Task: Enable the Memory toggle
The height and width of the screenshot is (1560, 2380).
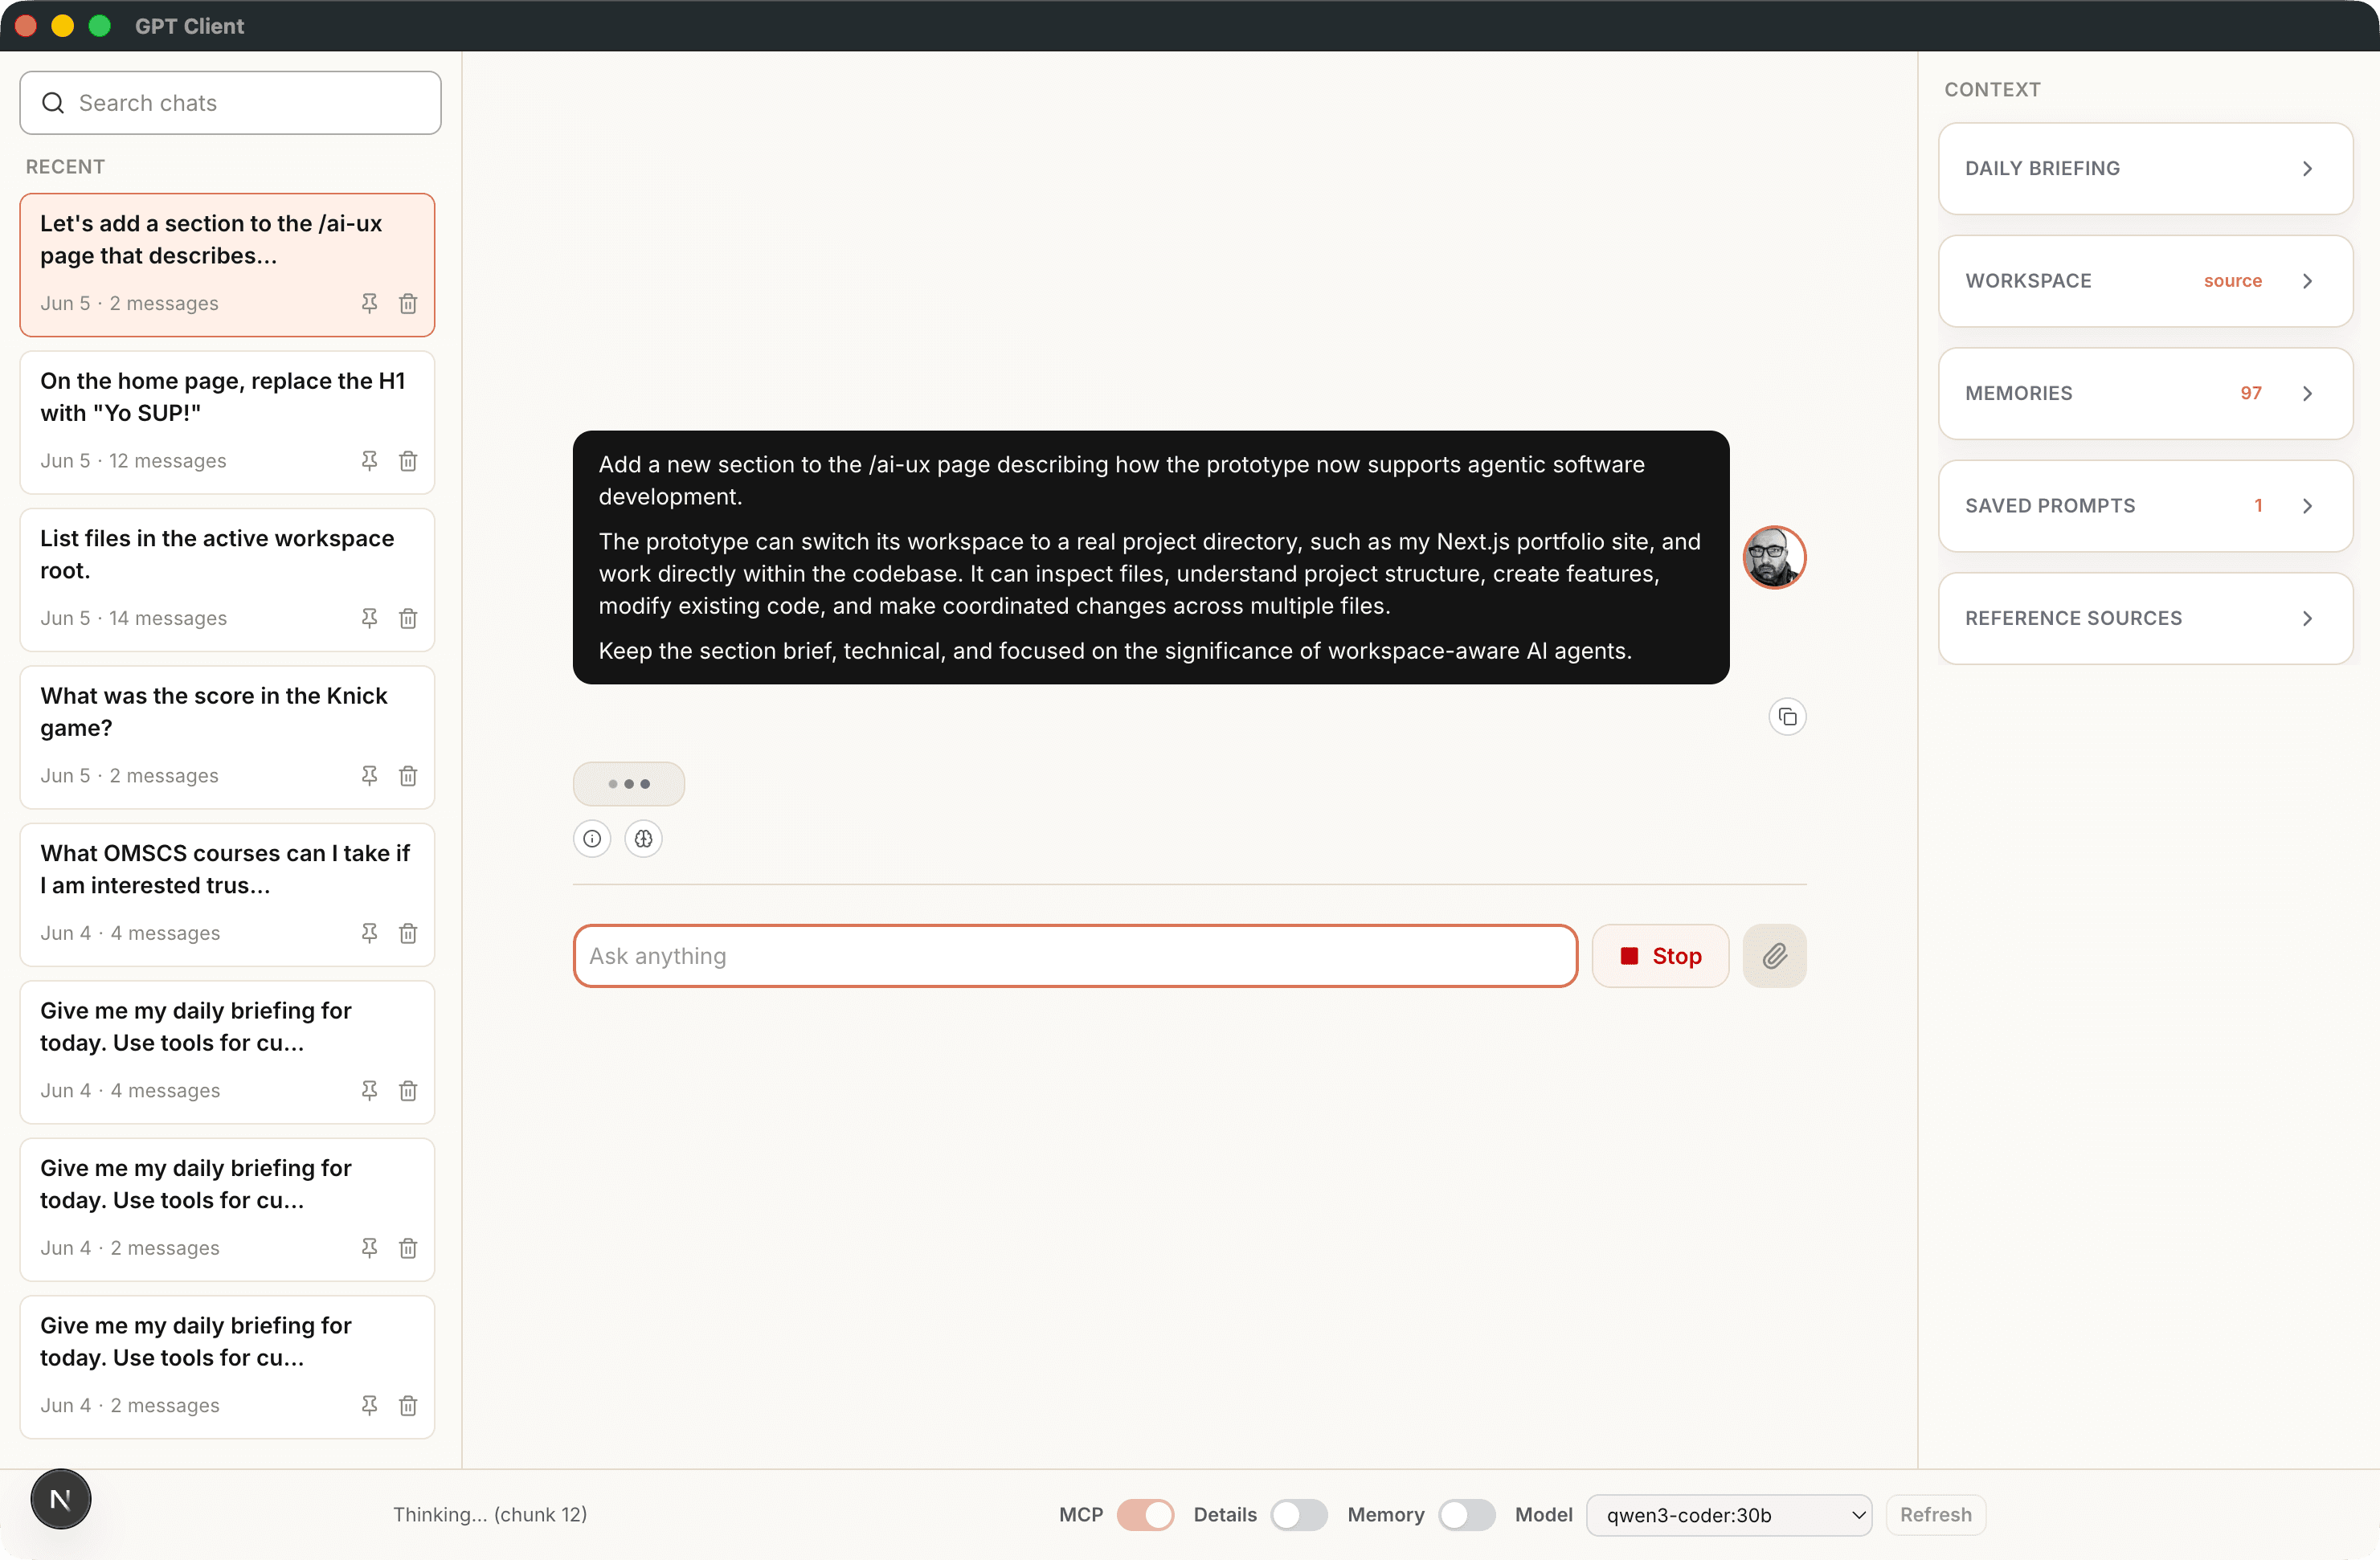Action: click(x=1467, y=1515)
